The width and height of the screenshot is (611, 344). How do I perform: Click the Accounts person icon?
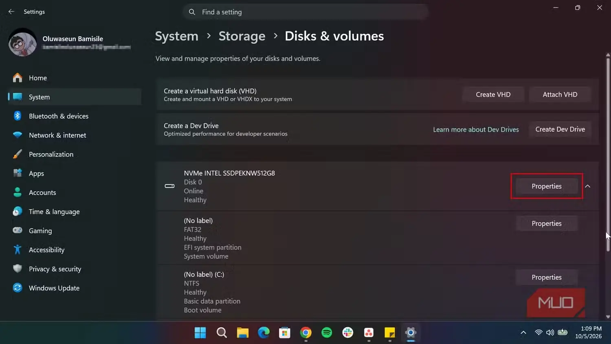coord(18,192)
